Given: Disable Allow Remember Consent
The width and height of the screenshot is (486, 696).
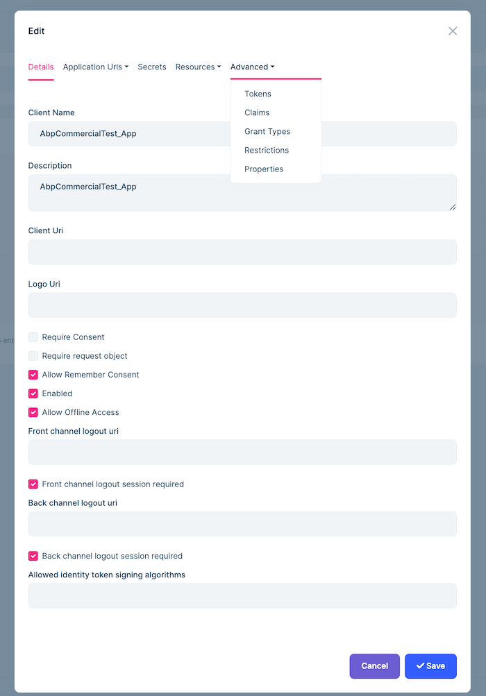Looking at the screenshot, I should tap(32, 374).
